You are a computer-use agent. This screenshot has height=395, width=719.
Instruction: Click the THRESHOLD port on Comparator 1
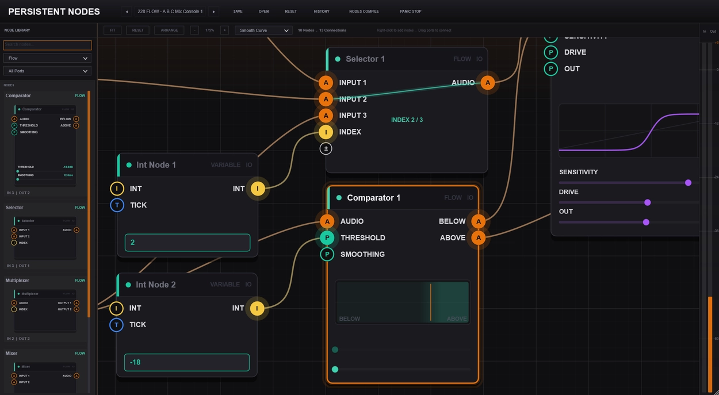(327, 237)
